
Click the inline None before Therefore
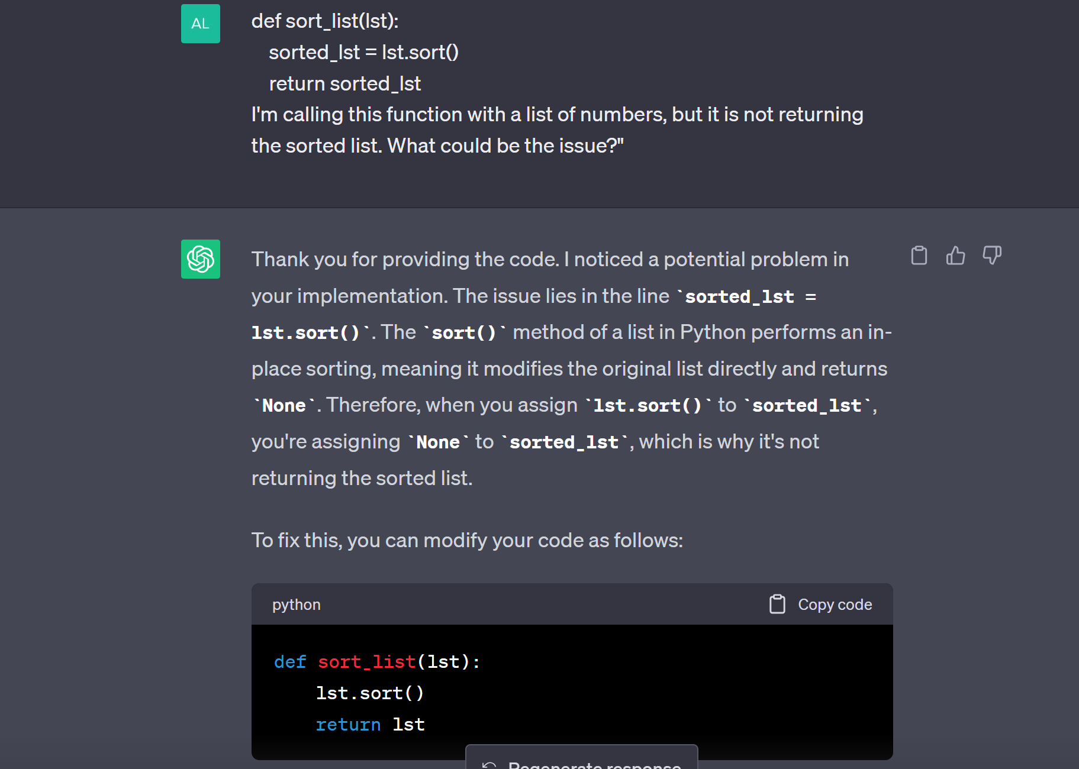[x=284, y=406]
